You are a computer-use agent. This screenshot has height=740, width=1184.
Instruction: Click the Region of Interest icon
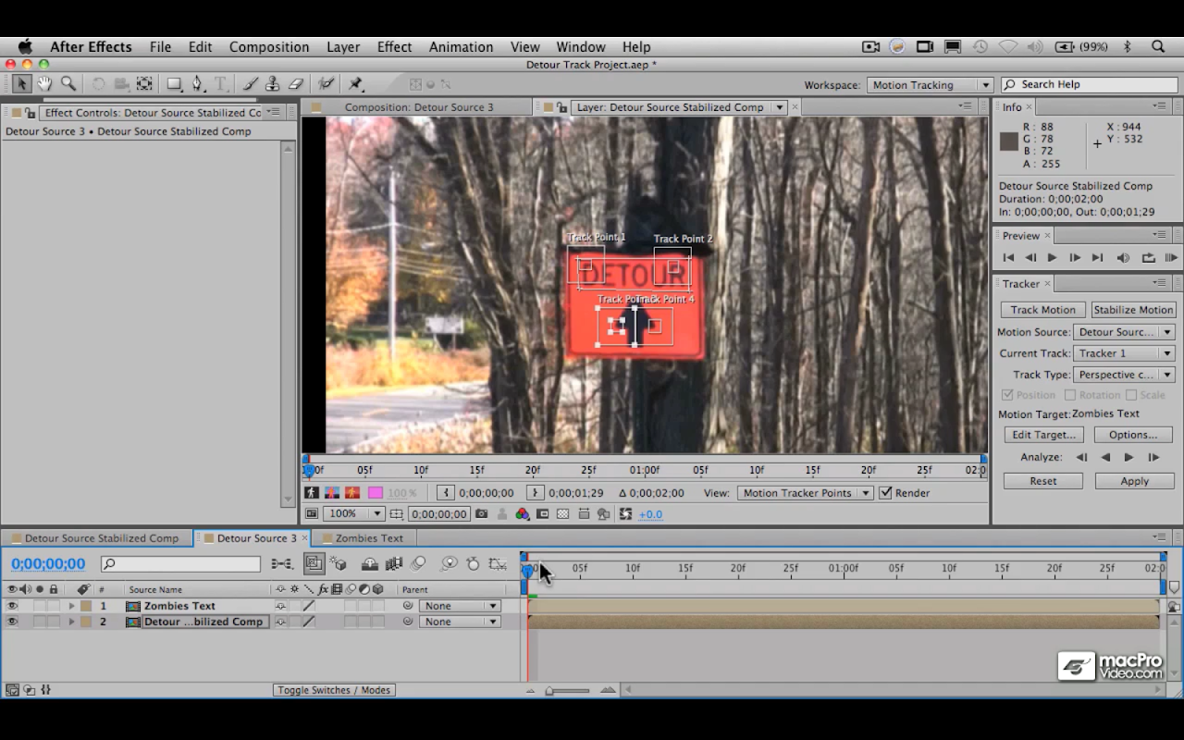(x=543, y=514)
